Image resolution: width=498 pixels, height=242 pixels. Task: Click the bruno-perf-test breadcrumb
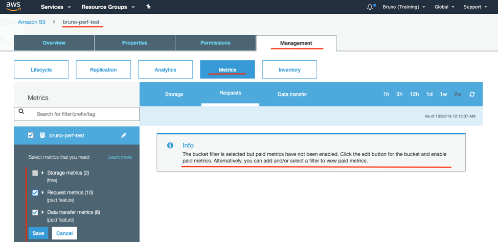81,22
